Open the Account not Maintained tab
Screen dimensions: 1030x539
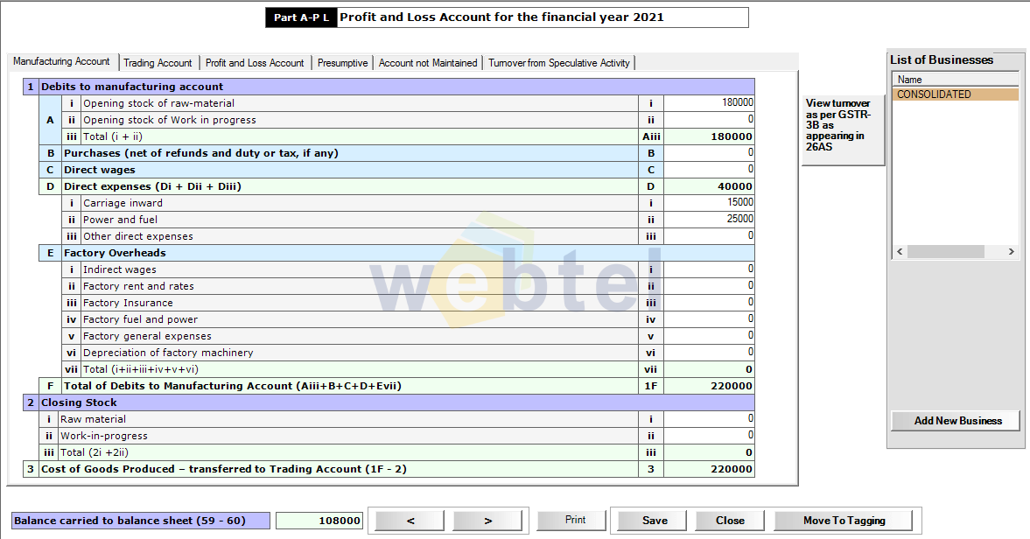428,63
